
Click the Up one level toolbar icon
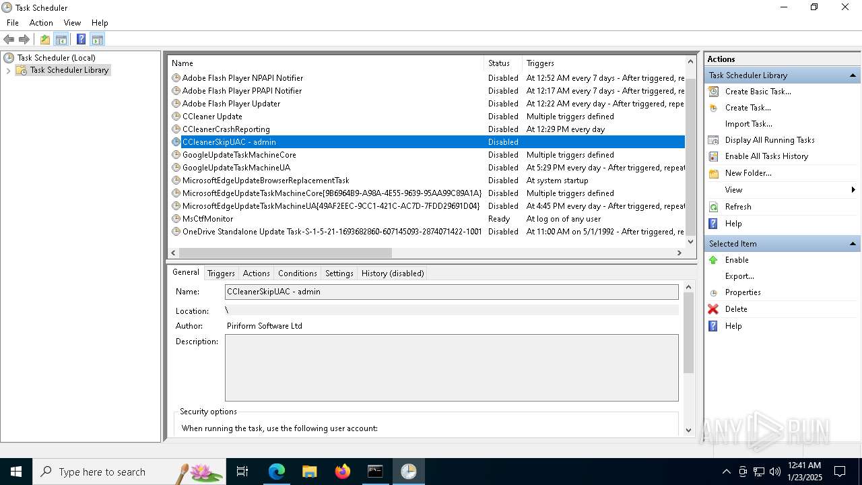tap(45, 39)
